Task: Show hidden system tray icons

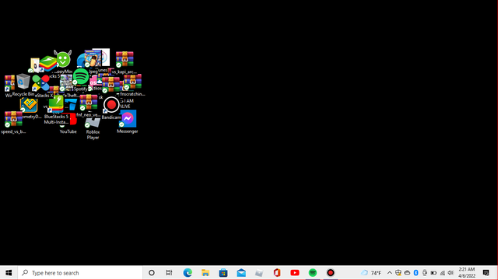Action: [x=389, y=273]
